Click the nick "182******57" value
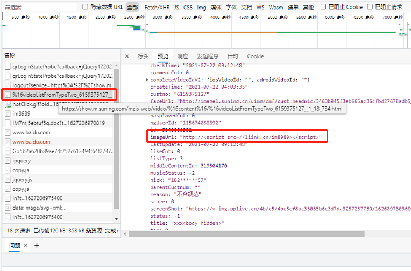 pos(187,180)
